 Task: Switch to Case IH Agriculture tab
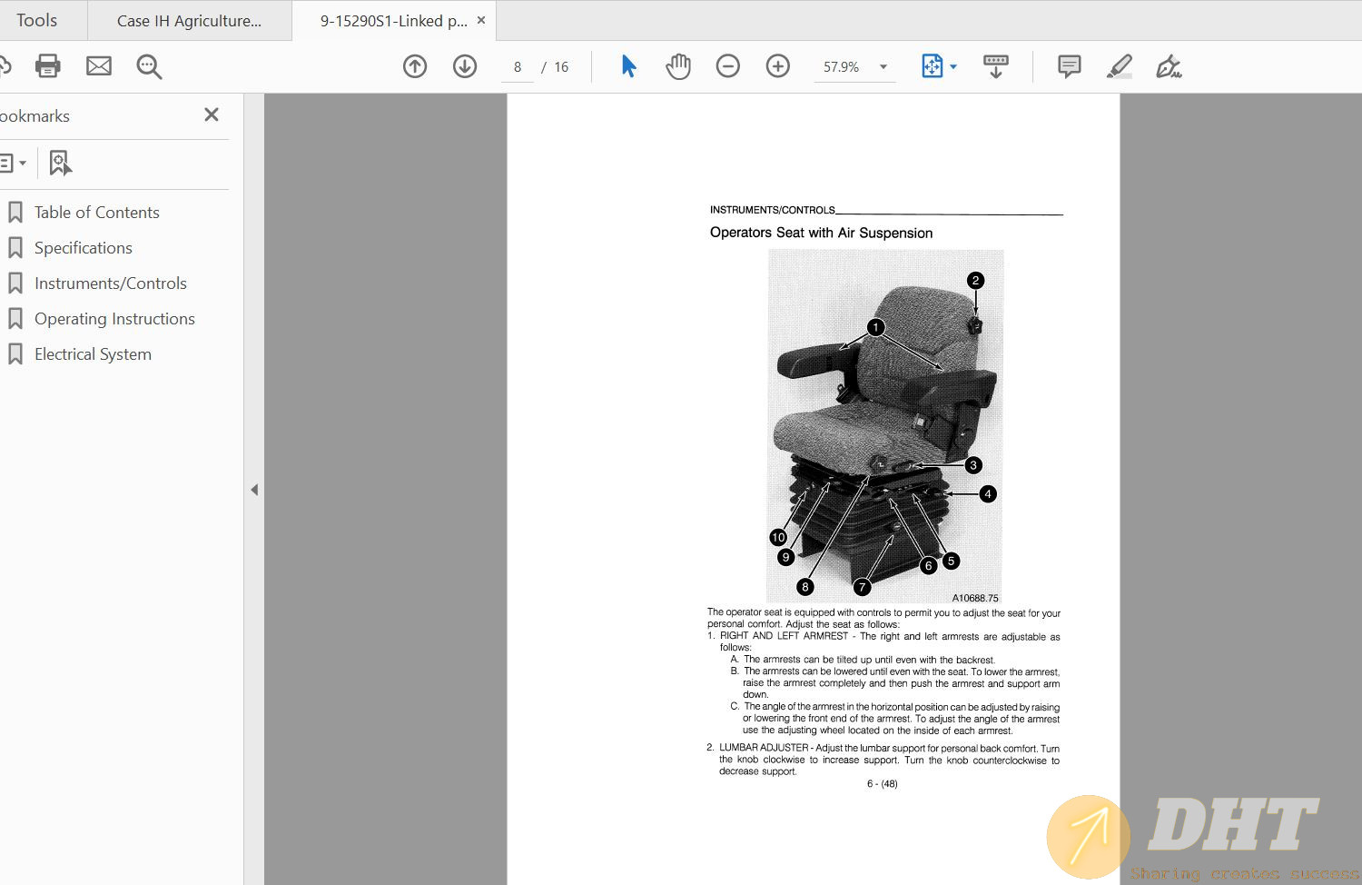[190, 21]
